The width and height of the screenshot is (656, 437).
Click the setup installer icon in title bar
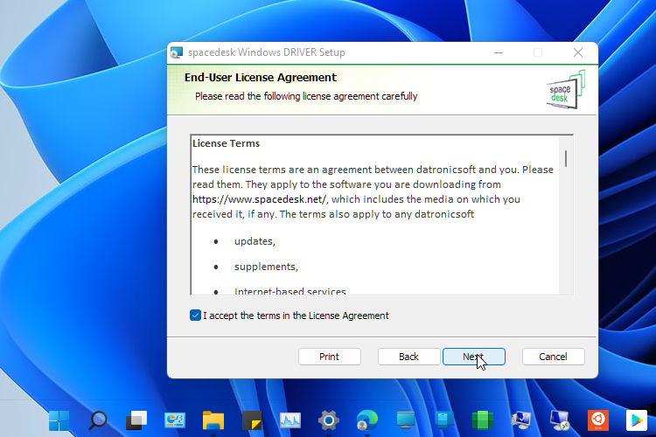pos(177,52)
